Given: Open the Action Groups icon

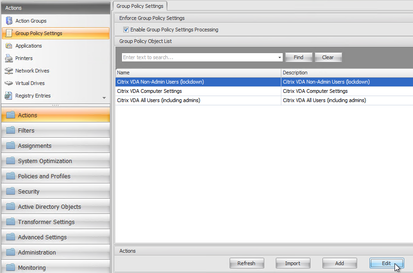Looking at the screenshot, I should pos(9,21).
